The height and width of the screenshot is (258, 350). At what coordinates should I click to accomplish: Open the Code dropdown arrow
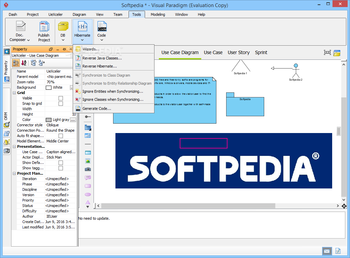pyautogui.click(x=102, y=40)
